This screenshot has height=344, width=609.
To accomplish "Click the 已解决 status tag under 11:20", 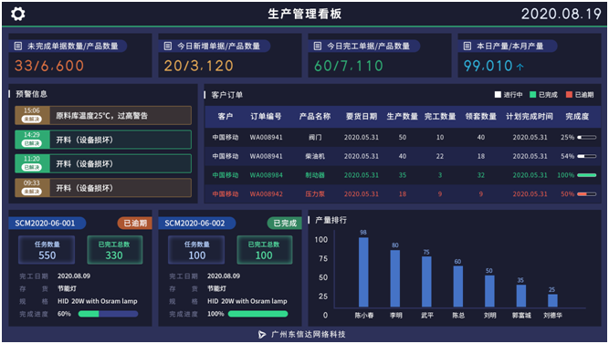I will [x=32, y=167].
